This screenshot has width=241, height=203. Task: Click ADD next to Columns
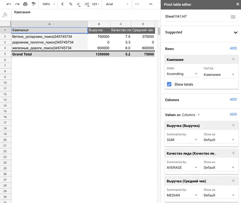(x=233, y=100)
